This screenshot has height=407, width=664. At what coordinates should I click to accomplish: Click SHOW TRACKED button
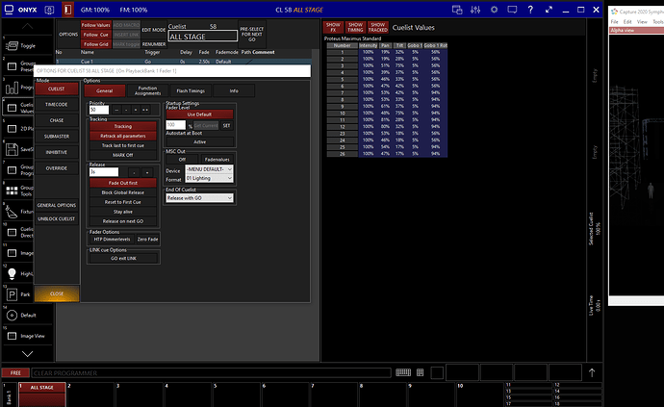pyautogui.click(x=378, y=28)
